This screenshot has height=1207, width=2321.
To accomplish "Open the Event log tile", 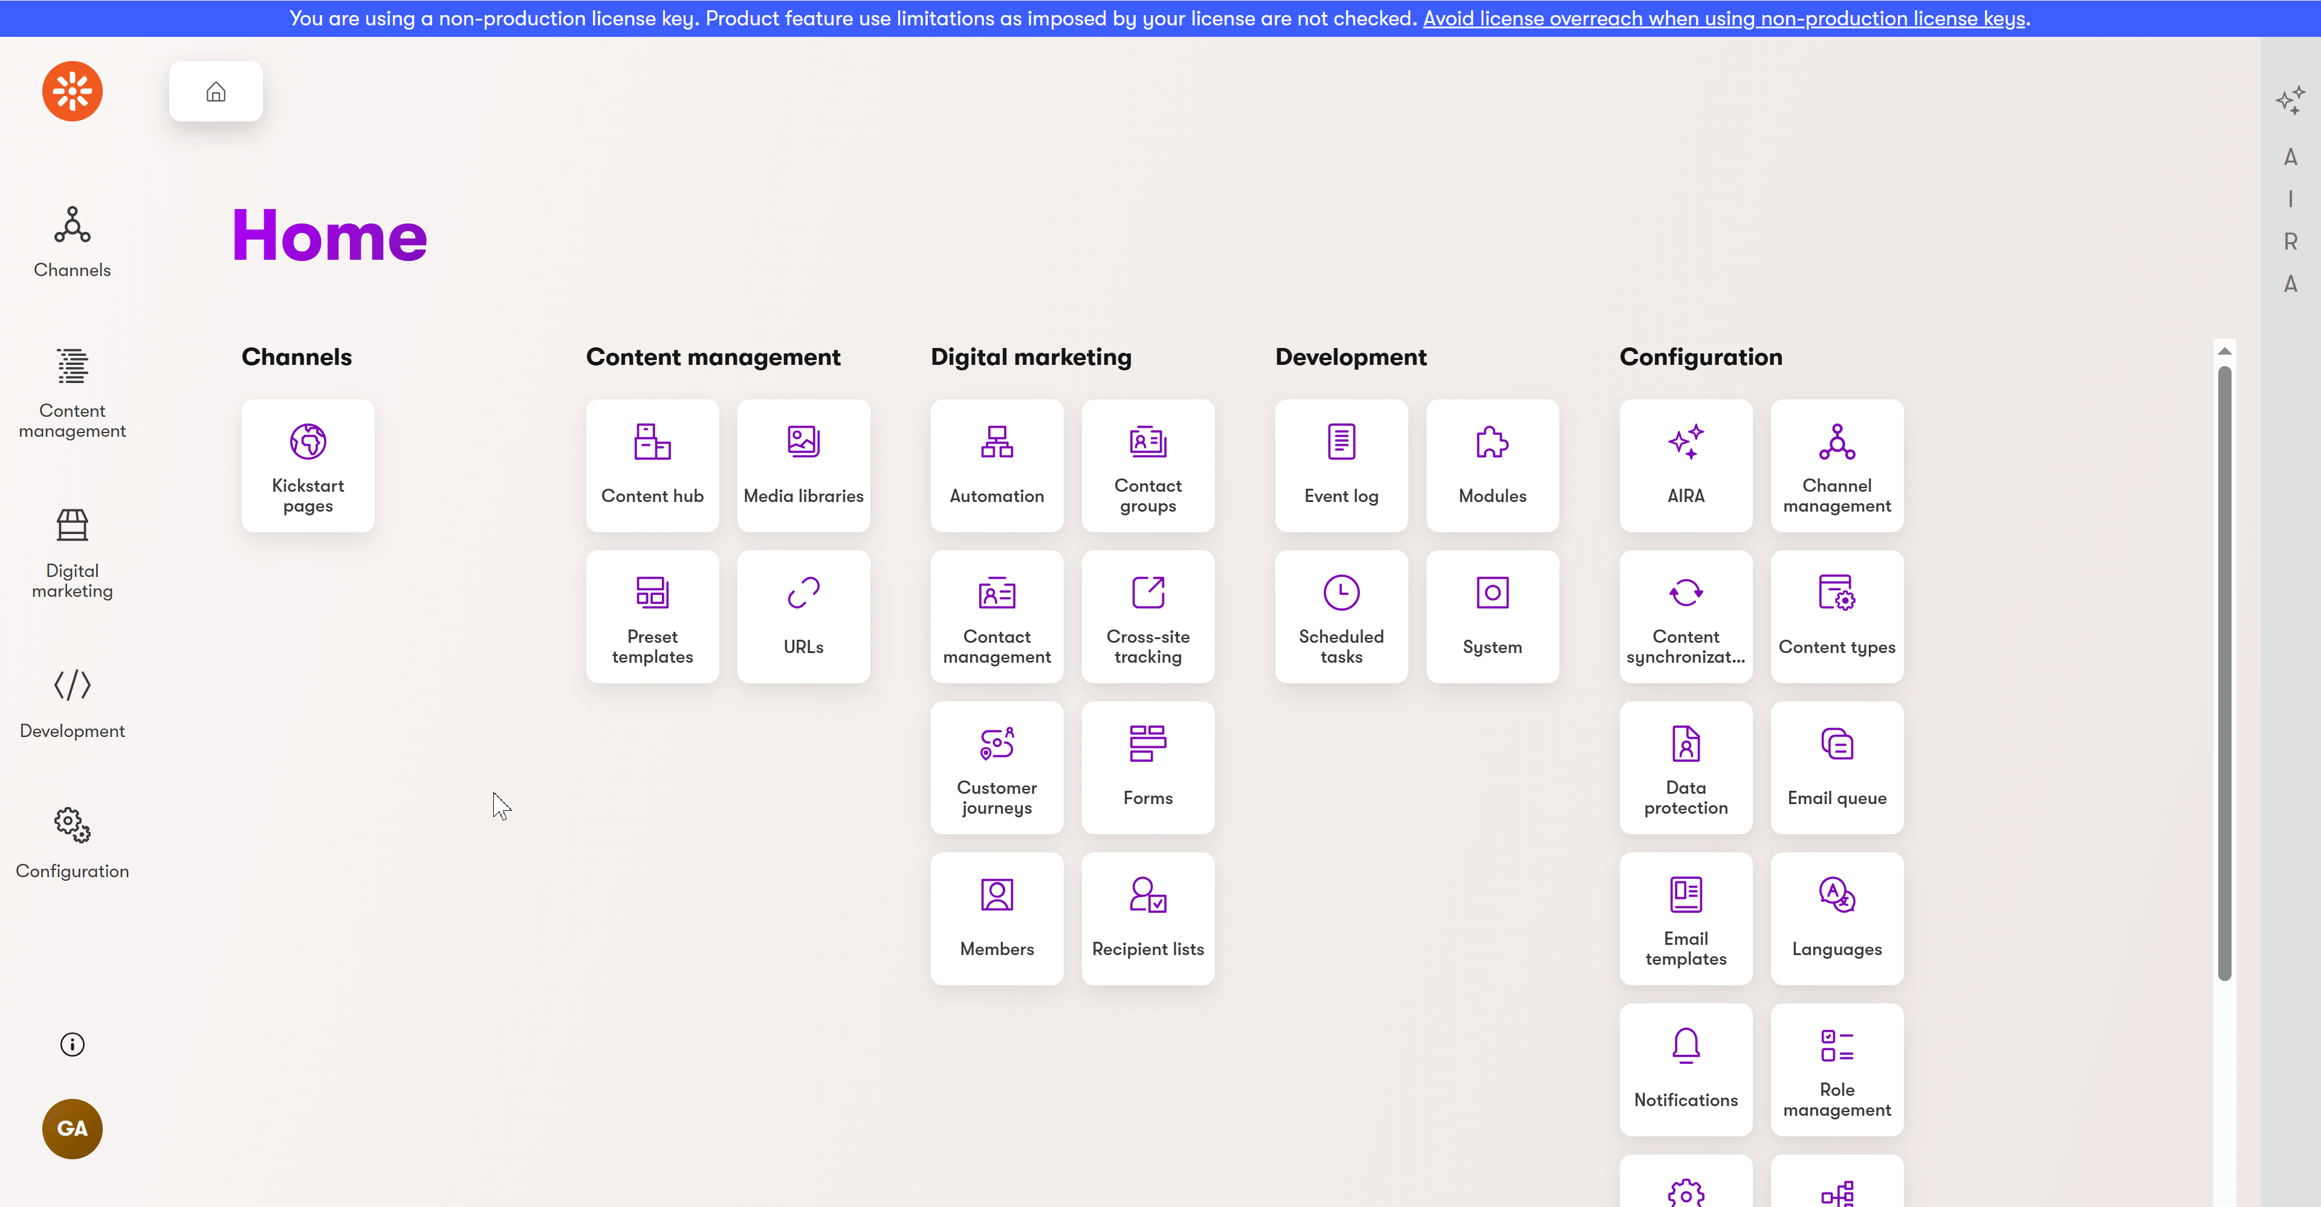I will click(1341, 465).
